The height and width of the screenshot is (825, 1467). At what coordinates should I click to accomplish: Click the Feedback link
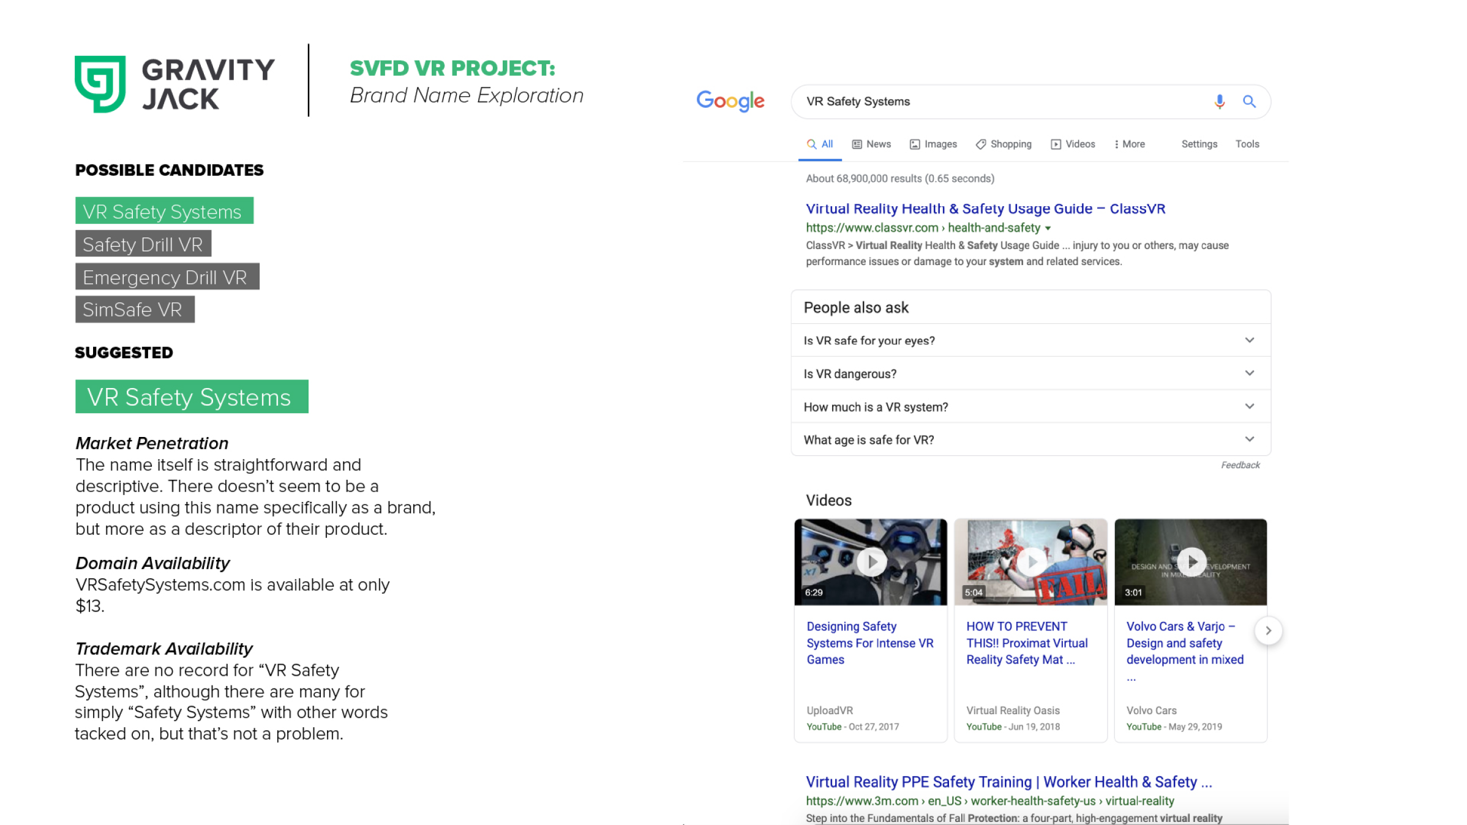1240,465
